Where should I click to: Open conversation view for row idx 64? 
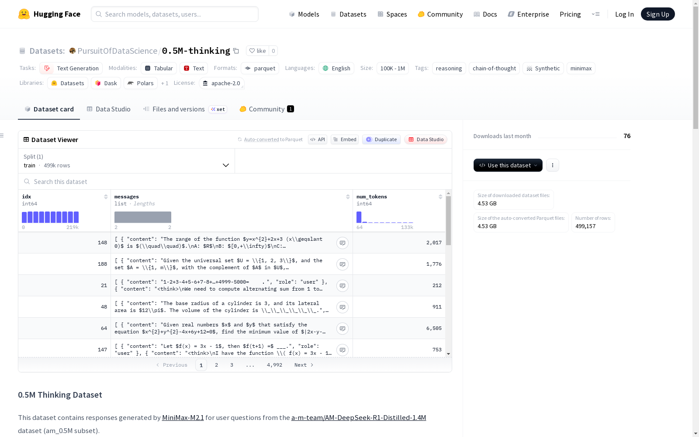343,329
